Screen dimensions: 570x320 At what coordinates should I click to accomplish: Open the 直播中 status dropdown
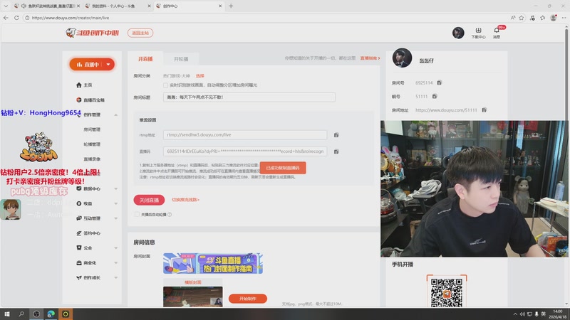coord(92,64)
